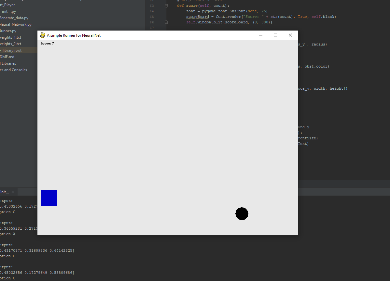This screenshot has height=281, width=390.
Task: Click the console line ending 0.64142325]
Action: tap(37, 250)
